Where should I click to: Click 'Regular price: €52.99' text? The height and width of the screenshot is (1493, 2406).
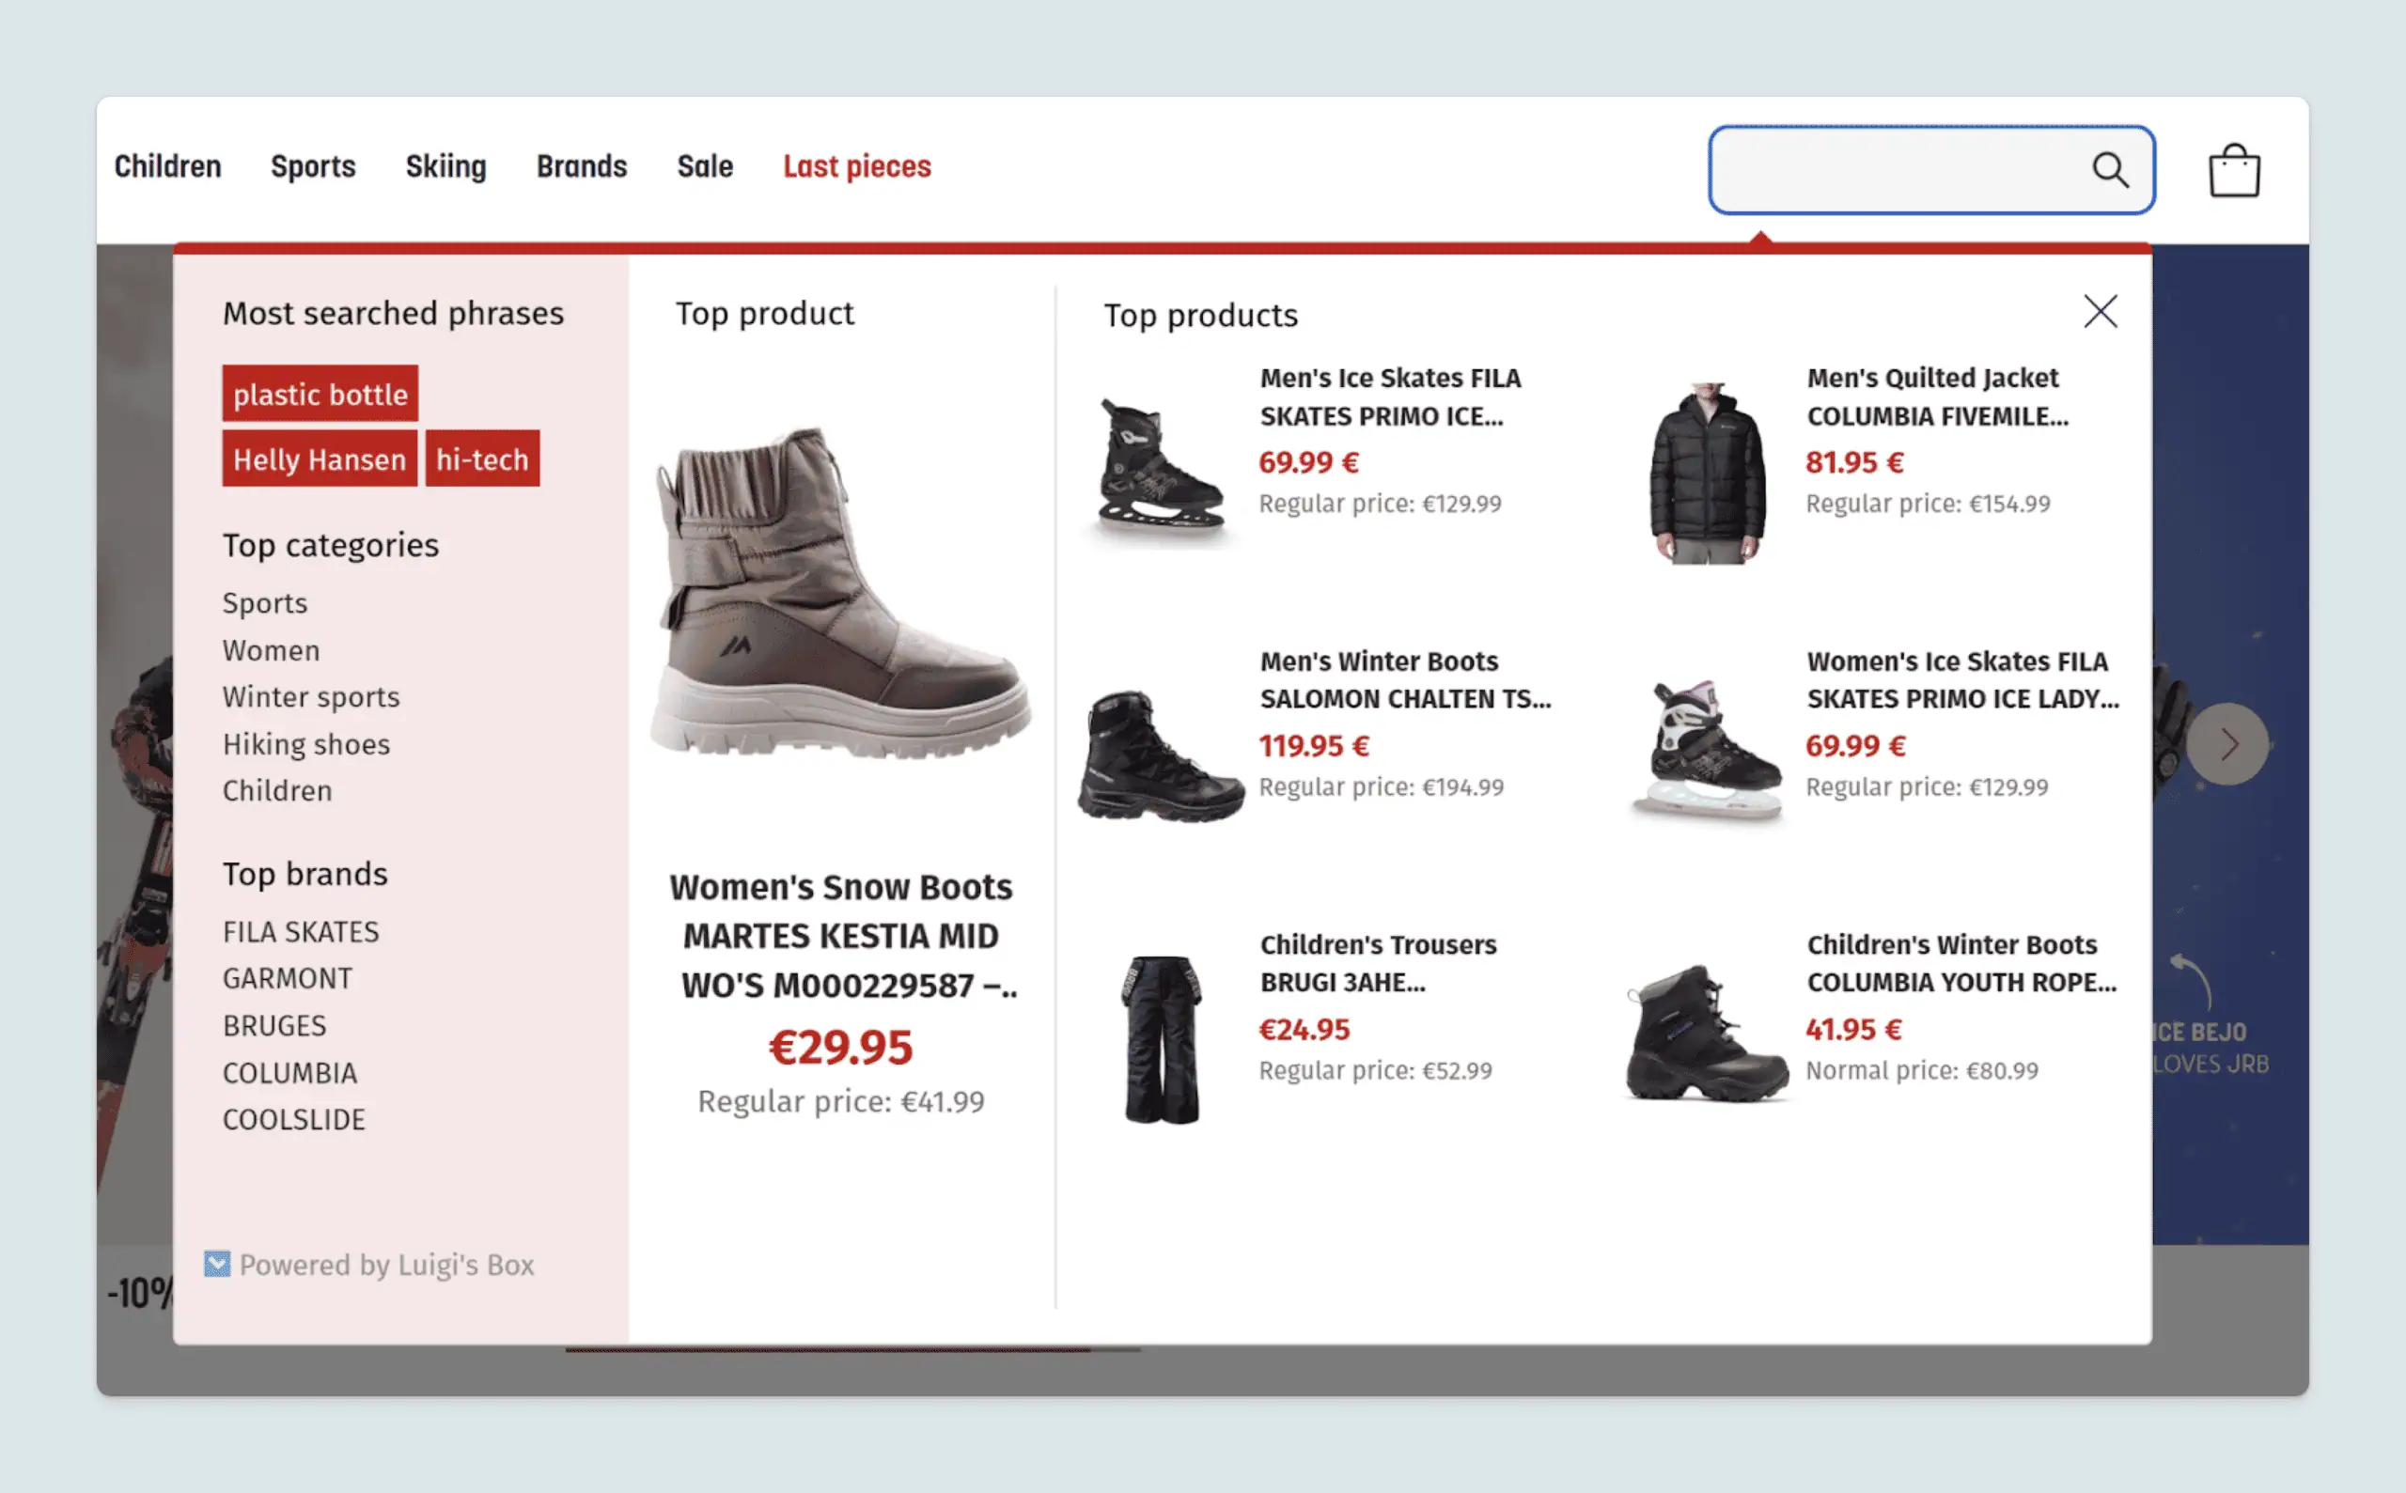[x=1375, y=1071]
